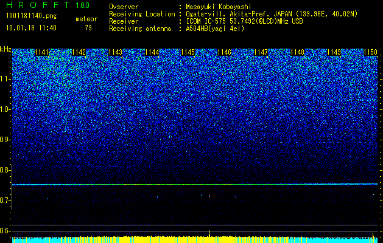Select the 1.0 frequency axis label
383x243 pixels.
pyautogui.click(x=5, y=109)
